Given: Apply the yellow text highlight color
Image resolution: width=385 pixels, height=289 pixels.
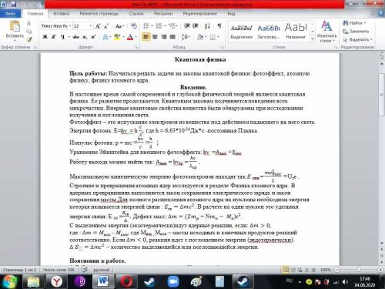Looking at the screenshot, I should click(x=117, y=37).
